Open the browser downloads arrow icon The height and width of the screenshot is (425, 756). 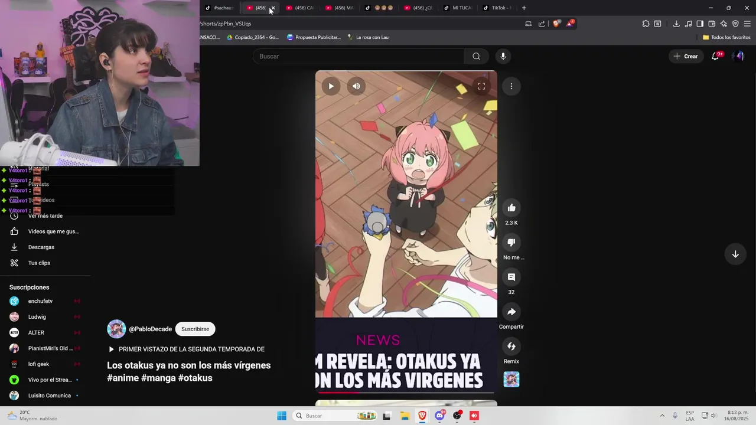pos(676,24)
